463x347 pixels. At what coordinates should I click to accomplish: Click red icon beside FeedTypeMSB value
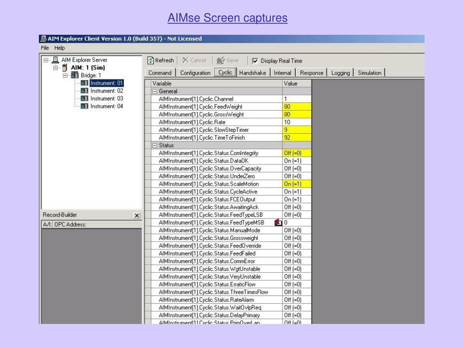[278, 222]
